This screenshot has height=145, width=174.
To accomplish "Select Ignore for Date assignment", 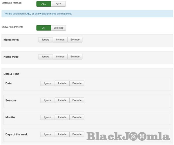I will [x=48, y=83].
